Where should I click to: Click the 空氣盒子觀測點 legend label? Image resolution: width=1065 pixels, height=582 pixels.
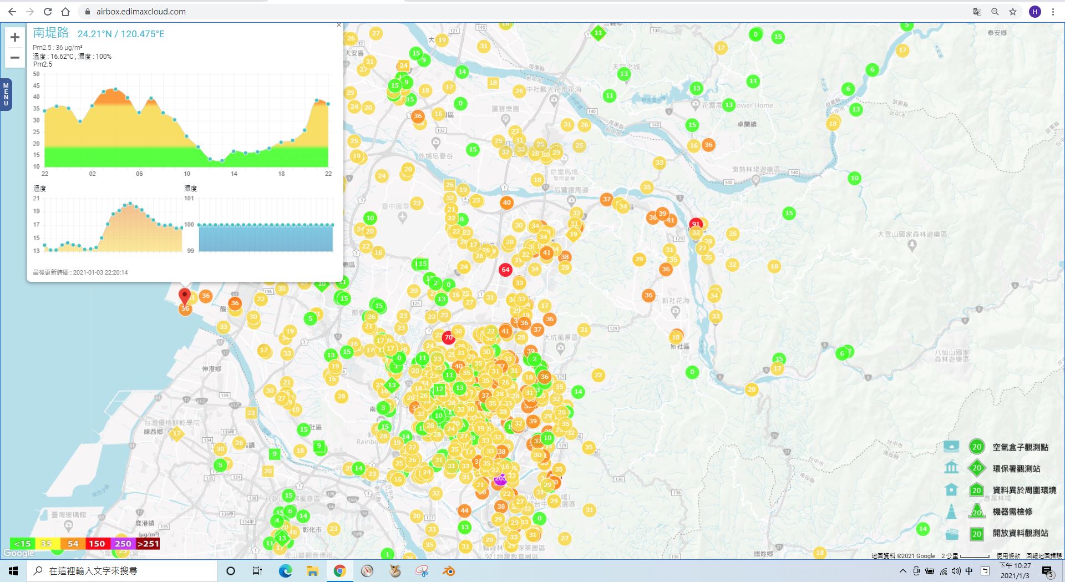[x=1020, y=447]
